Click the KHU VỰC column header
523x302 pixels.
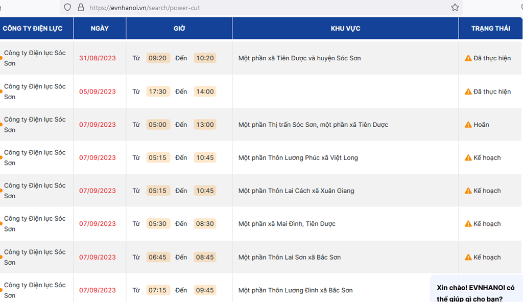coord(345,29)
